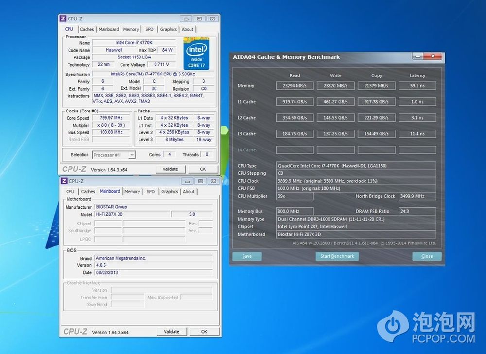
Task: Click the Memory Write field showing "23820 MB/s"
Action: (336, 86)
